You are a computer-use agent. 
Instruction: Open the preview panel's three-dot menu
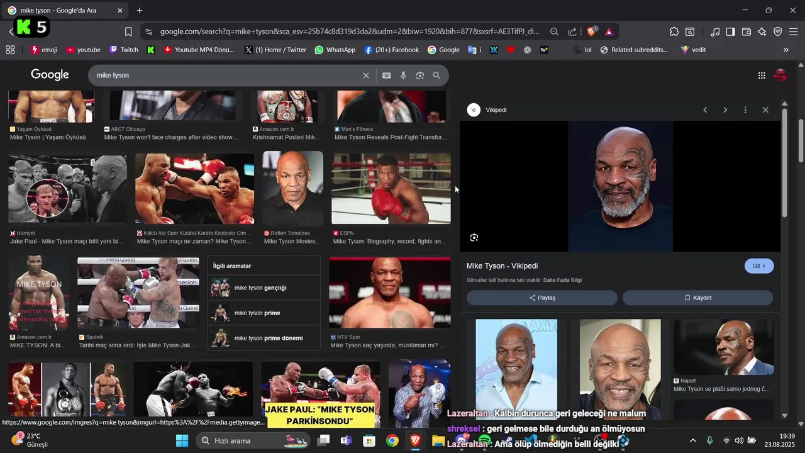point(745,110)
